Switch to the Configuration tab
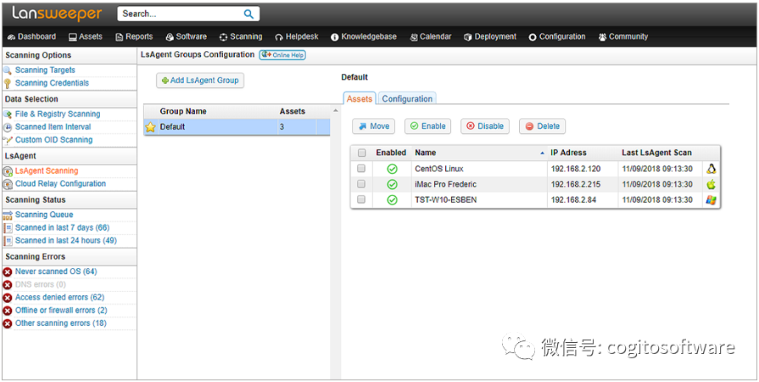Screen dimensions: 759x382 407,98
